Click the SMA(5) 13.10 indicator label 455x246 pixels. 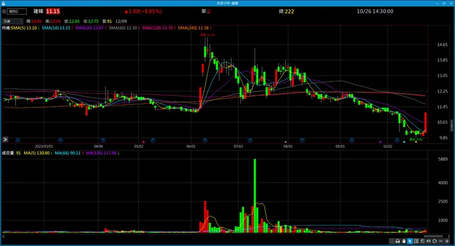[x=25, y=28]
